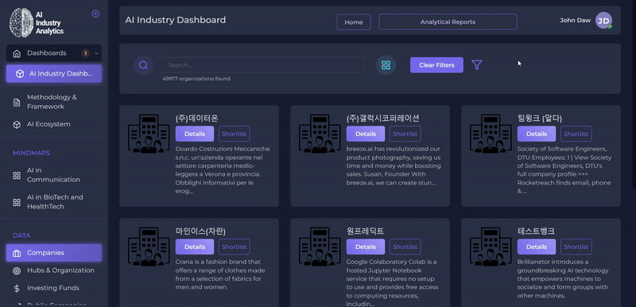Screen dimensions: 636x307
Task: Shortlist 테스트뱅크
Action: (x=576, y=247)
